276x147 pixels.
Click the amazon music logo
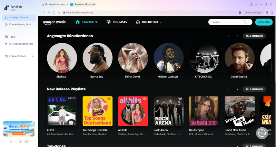54,22
